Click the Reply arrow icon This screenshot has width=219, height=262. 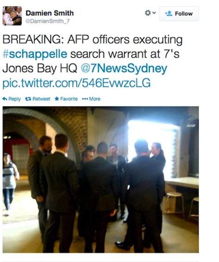5,99
